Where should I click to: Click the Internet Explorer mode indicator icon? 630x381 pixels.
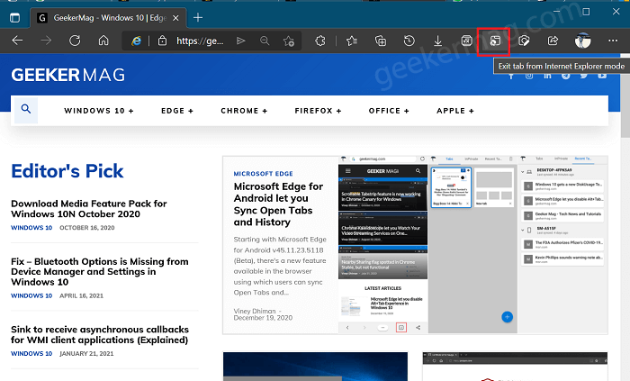tap(136, 41)
